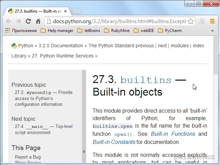Click the vertical scrollbar thumb
Image resolution: width=220 pixels, height=165 pixels.
pos(215,55)
